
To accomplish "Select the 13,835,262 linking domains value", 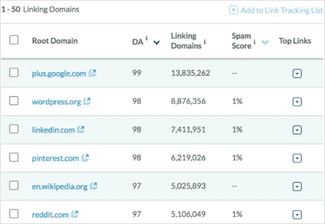I will 191,73.
